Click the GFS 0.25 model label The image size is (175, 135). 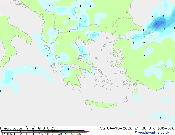[47, 128]
